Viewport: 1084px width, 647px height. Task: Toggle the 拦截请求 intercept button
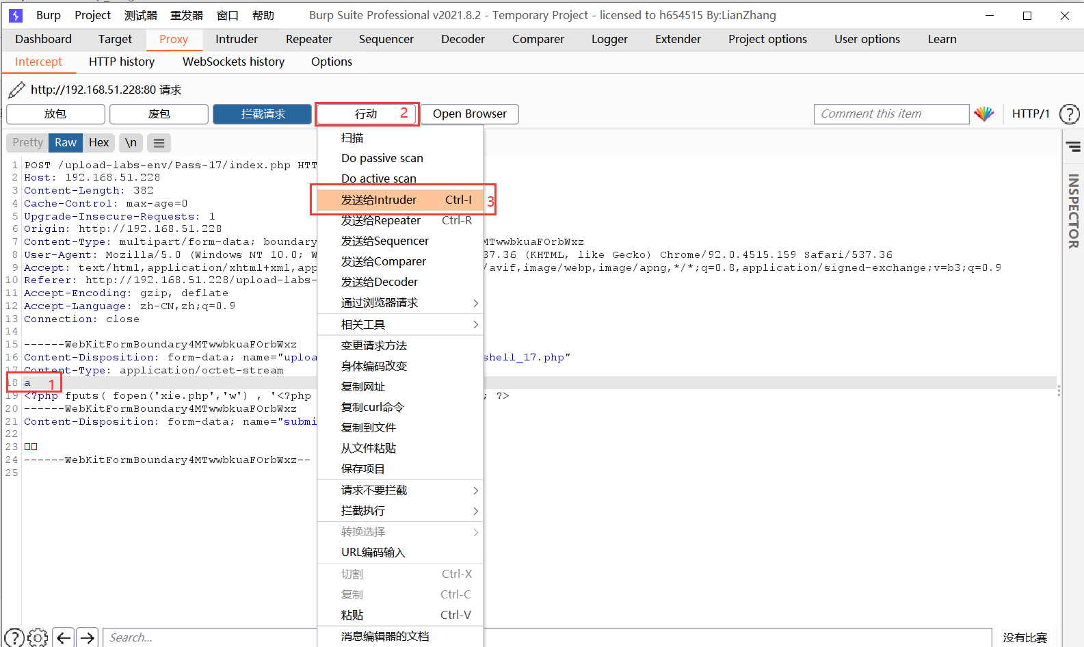point(263,114)
